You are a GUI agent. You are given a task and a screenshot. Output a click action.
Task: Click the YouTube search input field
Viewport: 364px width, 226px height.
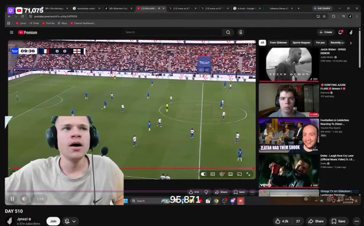tap(173, 32)
